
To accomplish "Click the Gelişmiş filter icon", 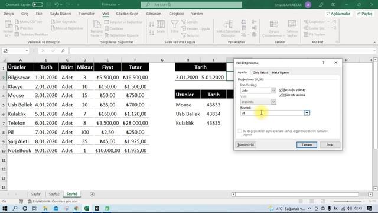I will pos(184,35).
